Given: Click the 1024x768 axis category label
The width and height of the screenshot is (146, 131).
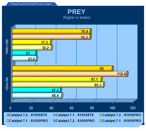Looking at the screenshot, I should point(7,84).
